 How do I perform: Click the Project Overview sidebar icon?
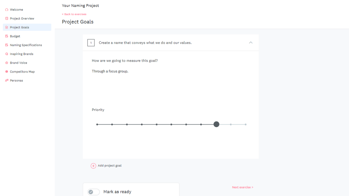[7, 18]
